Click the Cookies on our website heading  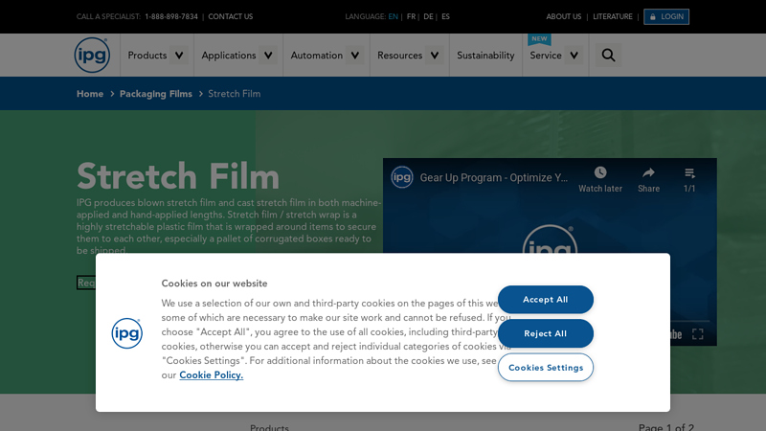click(x=214, y=284)
